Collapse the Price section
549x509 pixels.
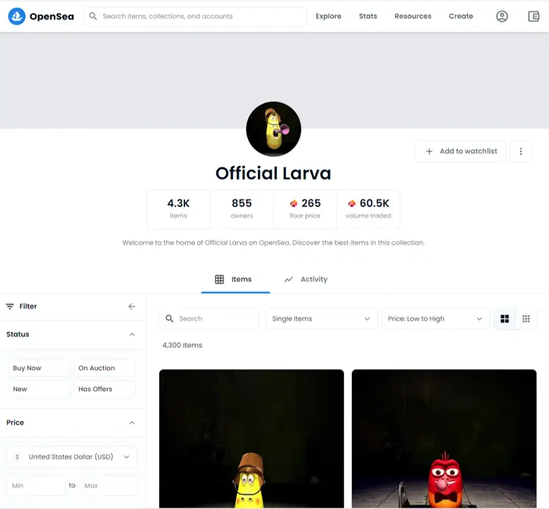132,423
